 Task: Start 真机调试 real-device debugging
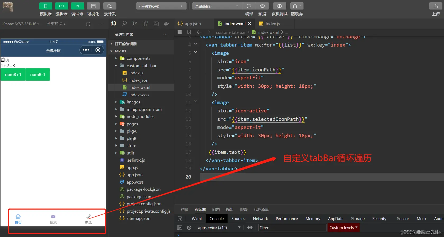[x=279, y=6]
